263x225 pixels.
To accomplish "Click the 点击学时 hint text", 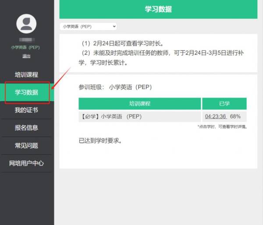I will (x=222, y=127).
